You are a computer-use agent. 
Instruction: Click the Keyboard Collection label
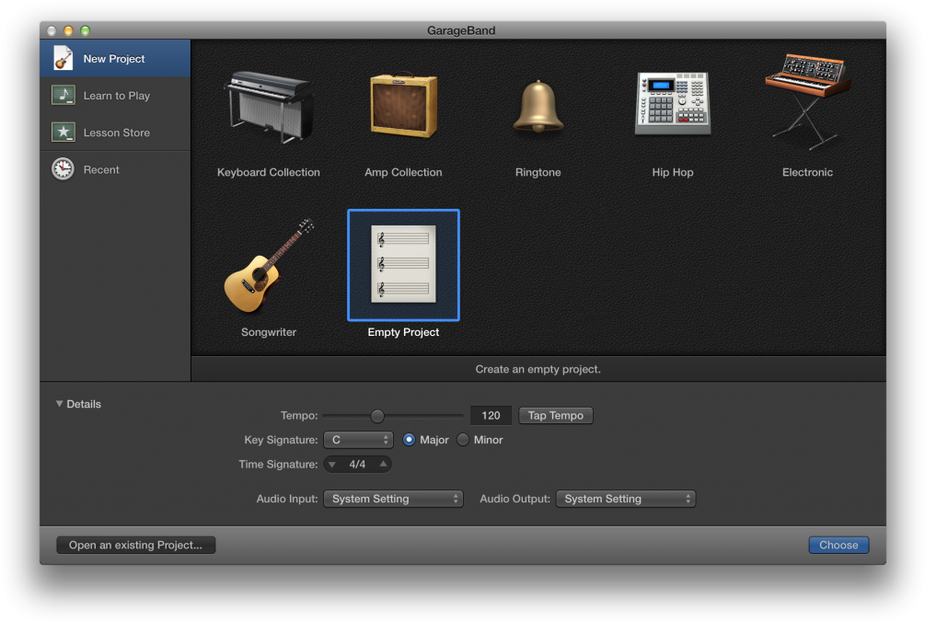click(x=269, y=172)
